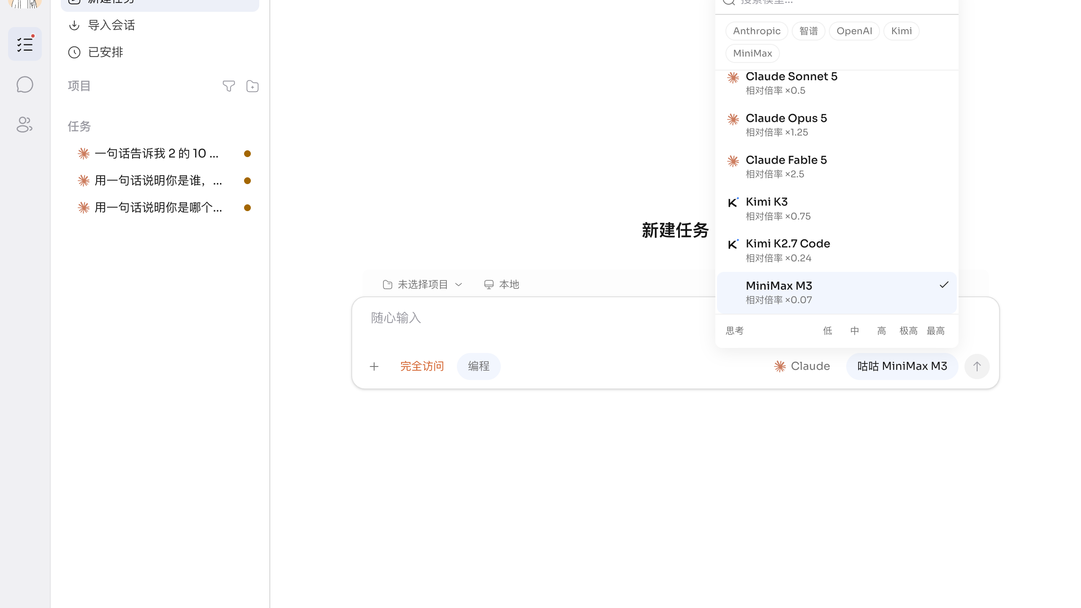Click the new project folder icon
Image resolution: width=1081 pixels, height=608 pixels.
click(252, 86)
